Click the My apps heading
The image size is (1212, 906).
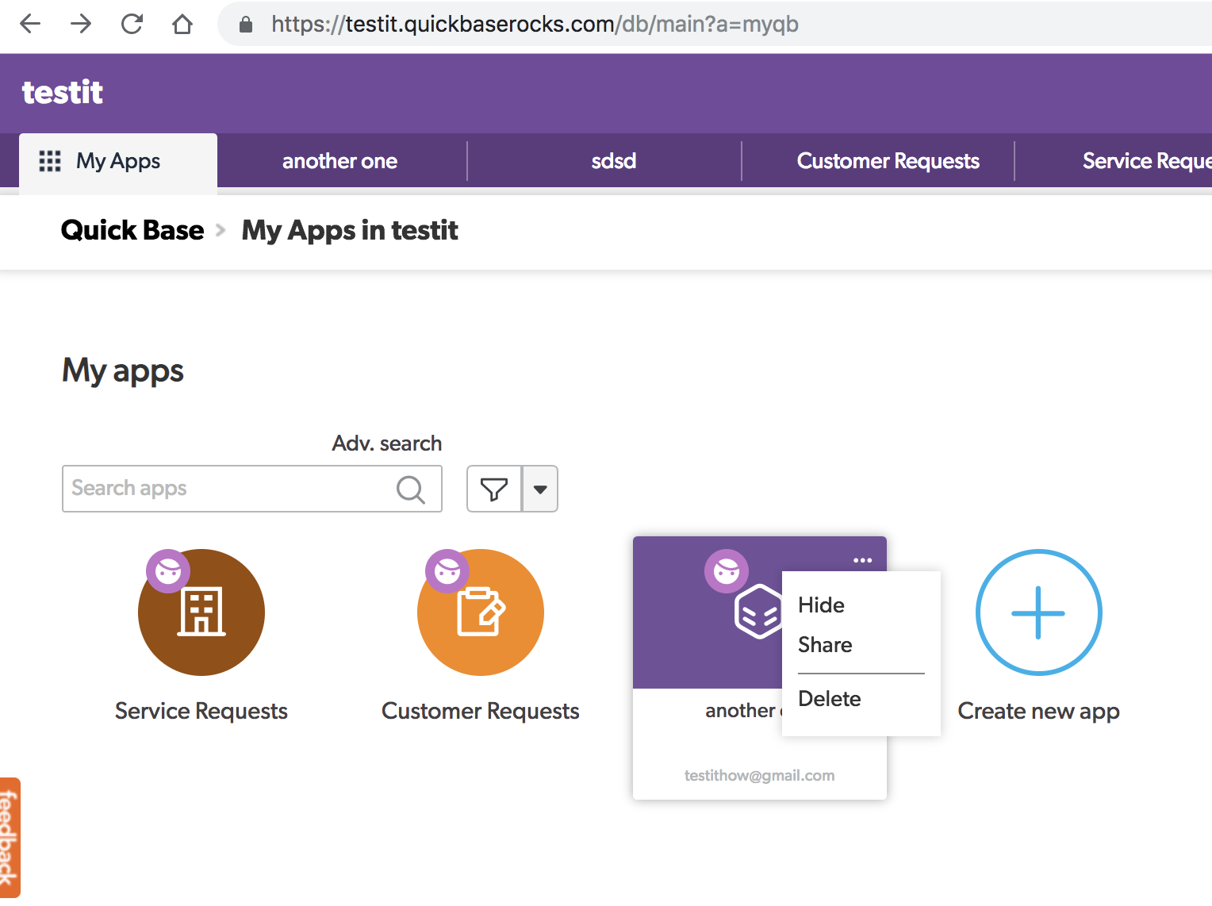tap(123, 371)
